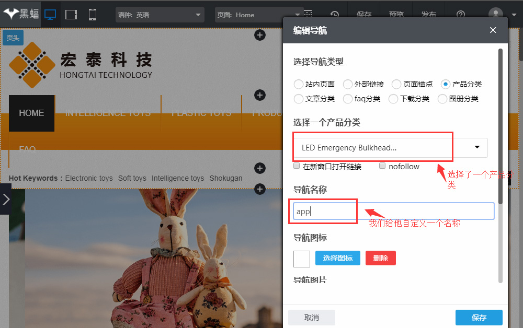Select the 站内页面 radio option
Viewport: 523px width, 328px height.
coord(299,84)
